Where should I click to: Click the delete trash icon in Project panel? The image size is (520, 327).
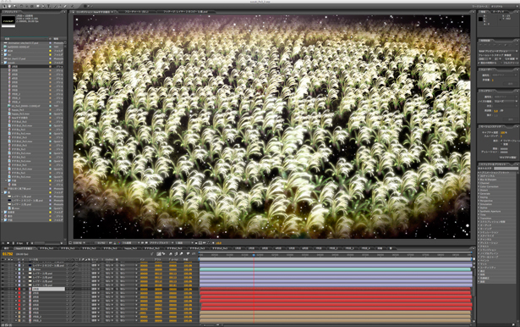point(27,243)
